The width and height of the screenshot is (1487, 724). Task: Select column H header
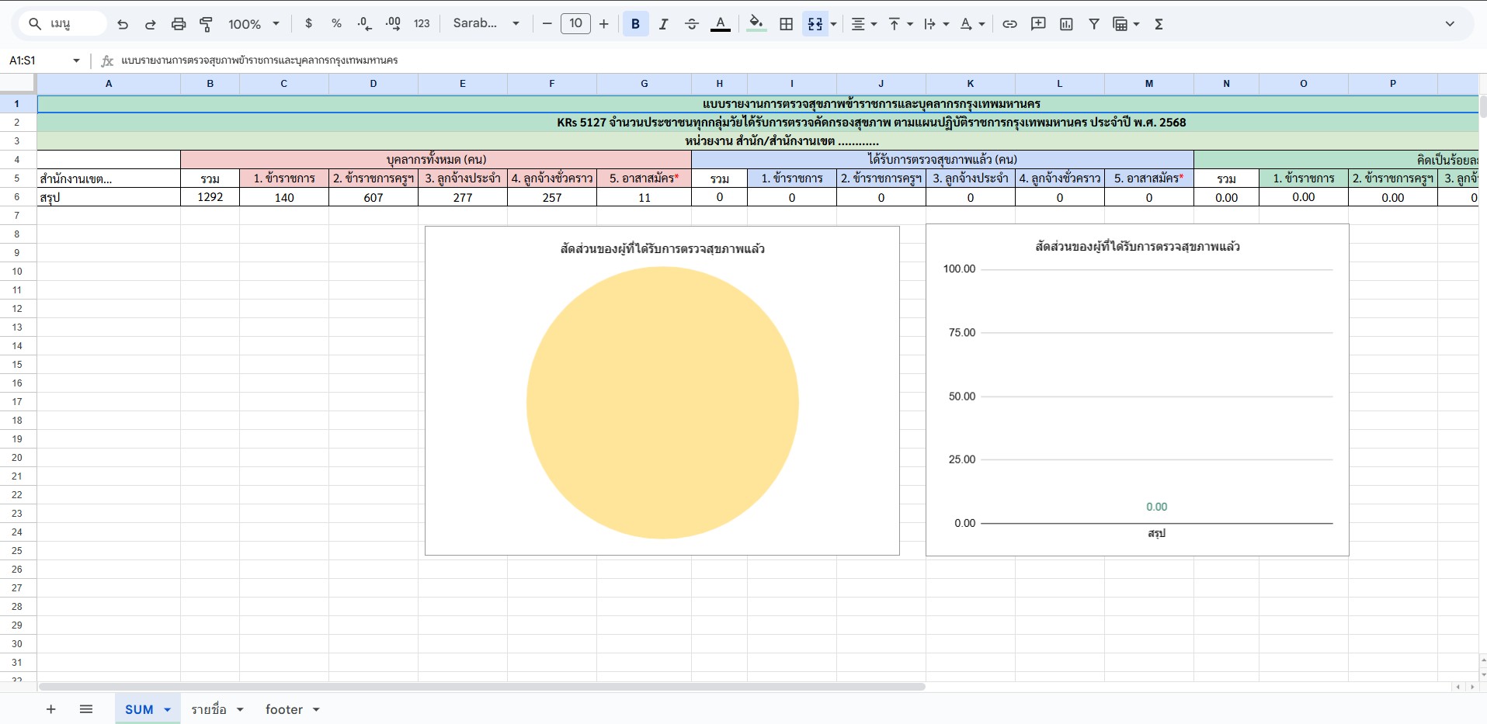(719, 83)
